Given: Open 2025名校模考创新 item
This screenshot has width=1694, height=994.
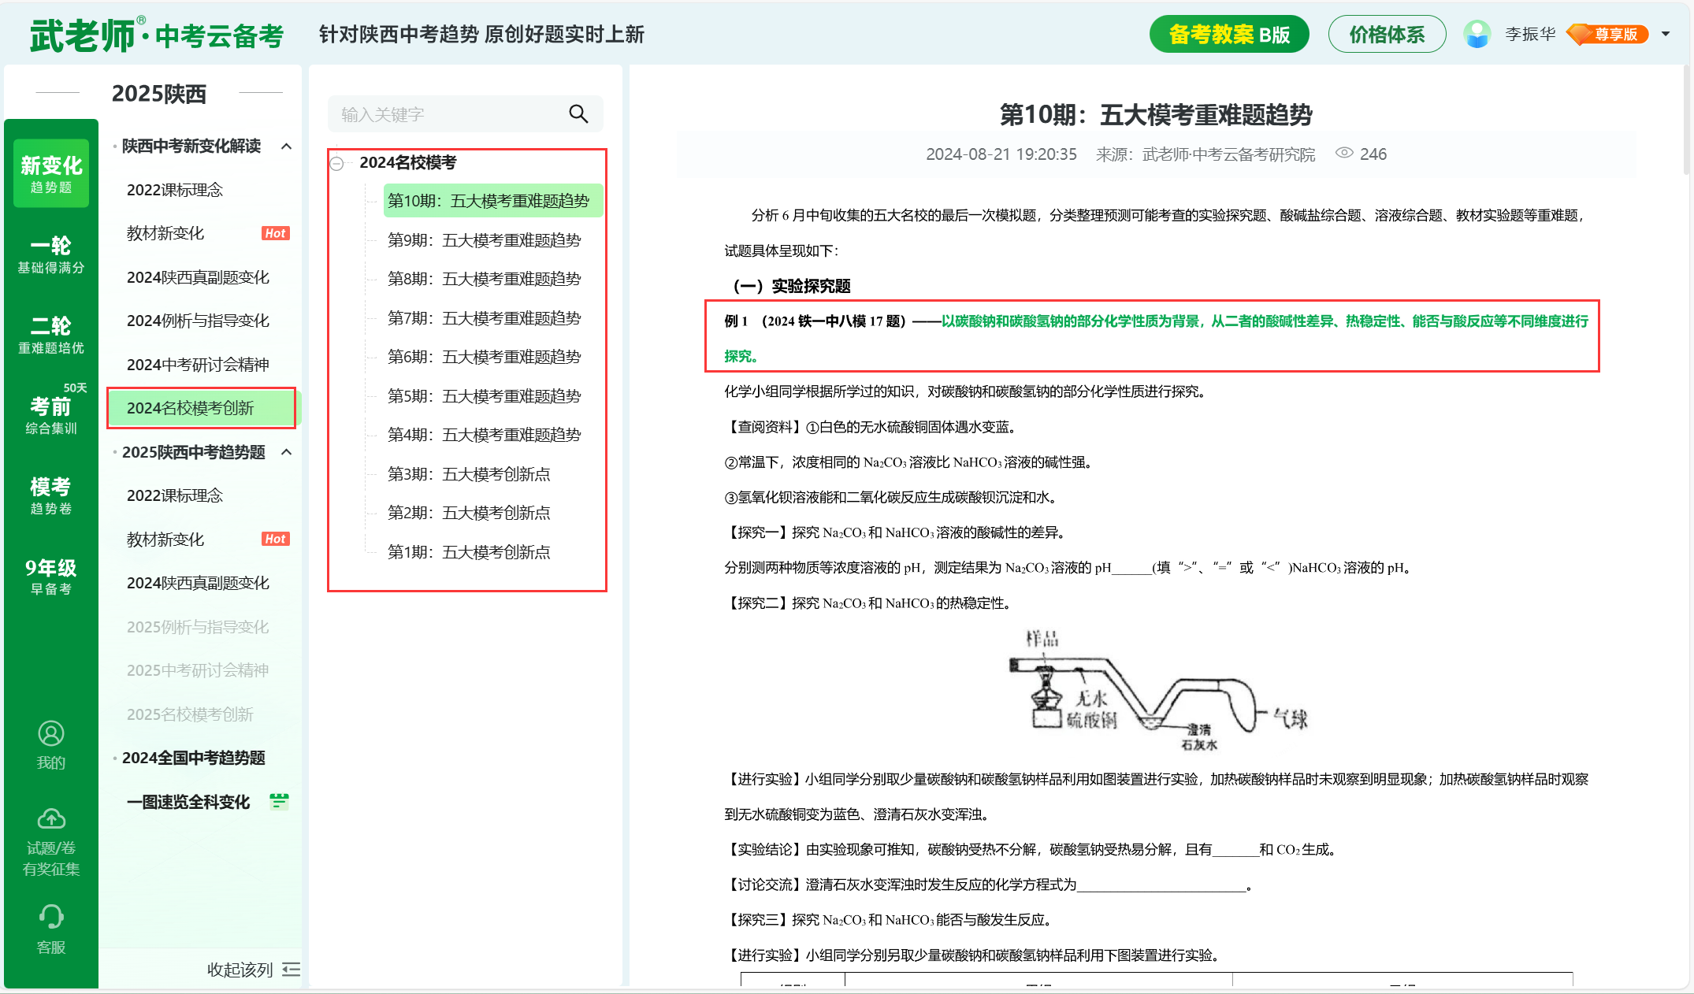Looking at the screenshot, I should point(190,714).
